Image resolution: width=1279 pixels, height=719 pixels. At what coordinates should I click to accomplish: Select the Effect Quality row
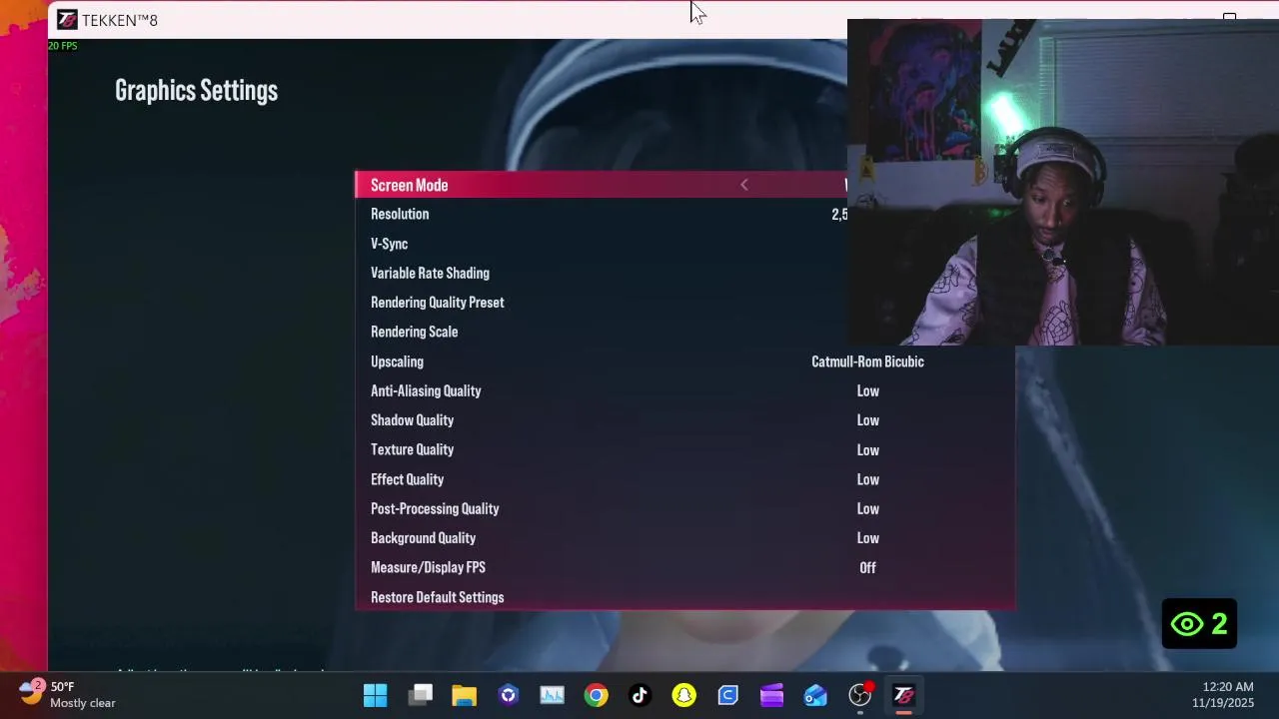pos(684,479)
